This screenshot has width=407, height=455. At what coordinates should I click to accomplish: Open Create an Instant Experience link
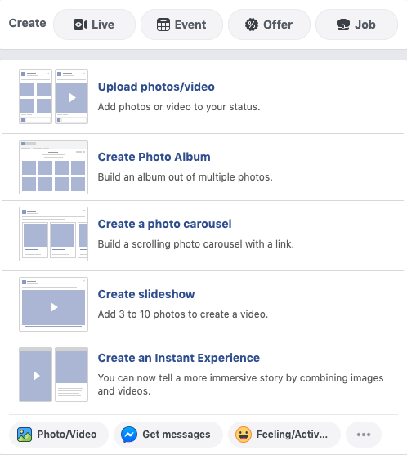(179, 358)
